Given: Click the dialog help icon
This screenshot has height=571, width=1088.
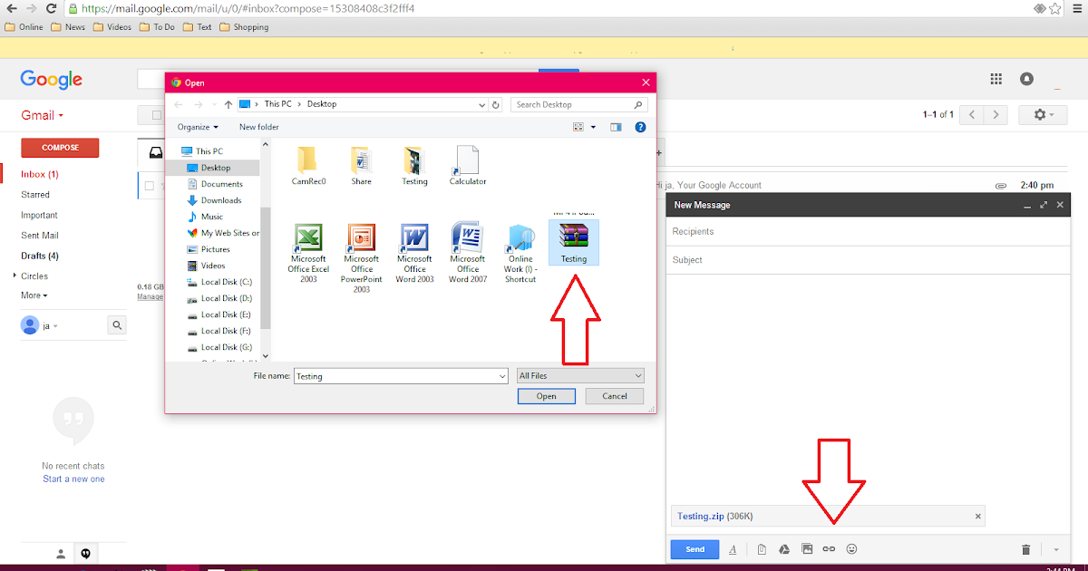Looking at the screenshot, I should point(640,127).
